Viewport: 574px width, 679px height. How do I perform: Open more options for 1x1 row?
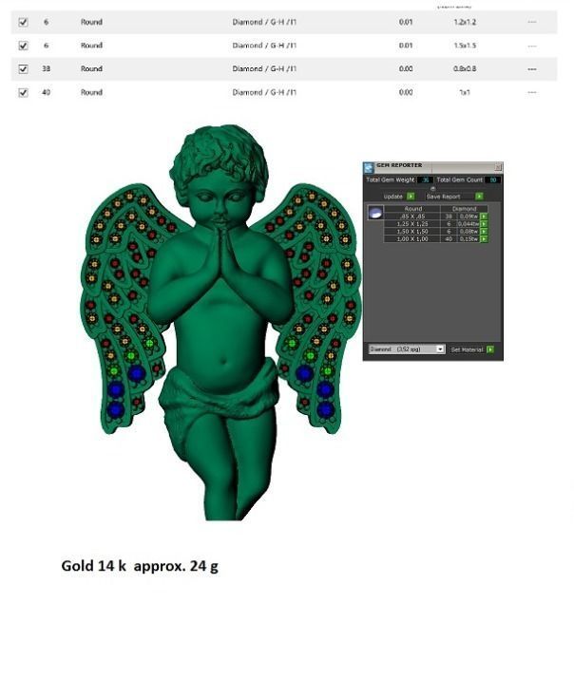(x=532, y=92)
